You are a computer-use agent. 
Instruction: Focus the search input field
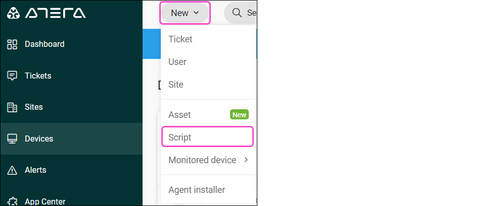(x=251, y=13)
